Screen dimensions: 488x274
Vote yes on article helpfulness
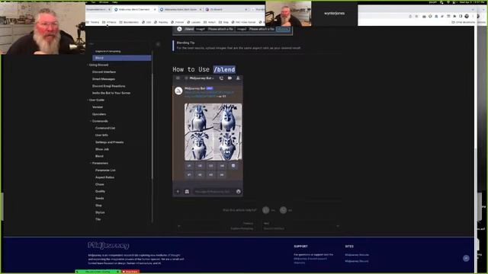[266, 210]
